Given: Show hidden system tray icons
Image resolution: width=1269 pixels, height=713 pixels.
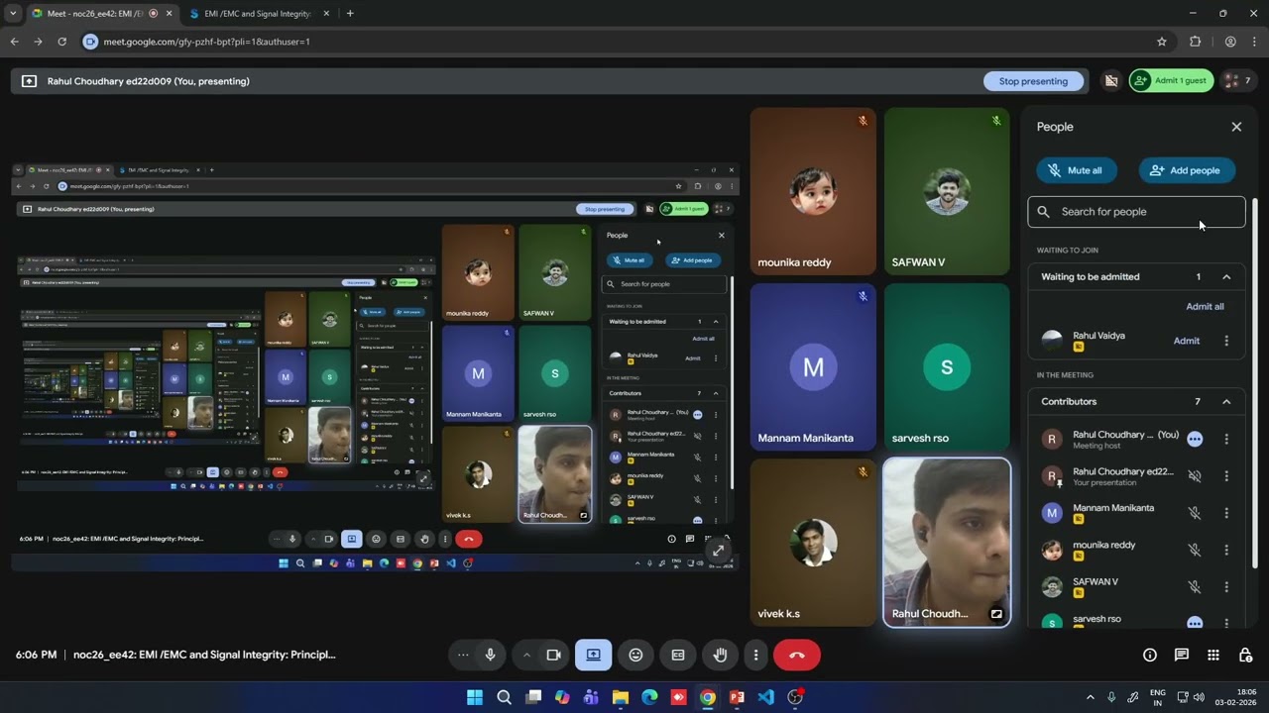Looking at the screenshot, I should coord(1091,697).
